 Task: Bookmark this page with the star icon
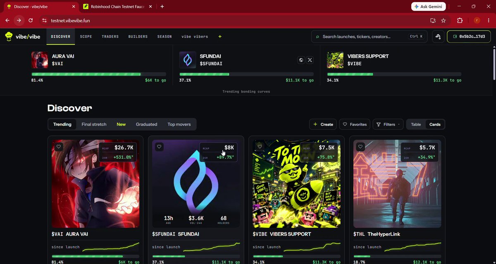(x=444, y=20)
